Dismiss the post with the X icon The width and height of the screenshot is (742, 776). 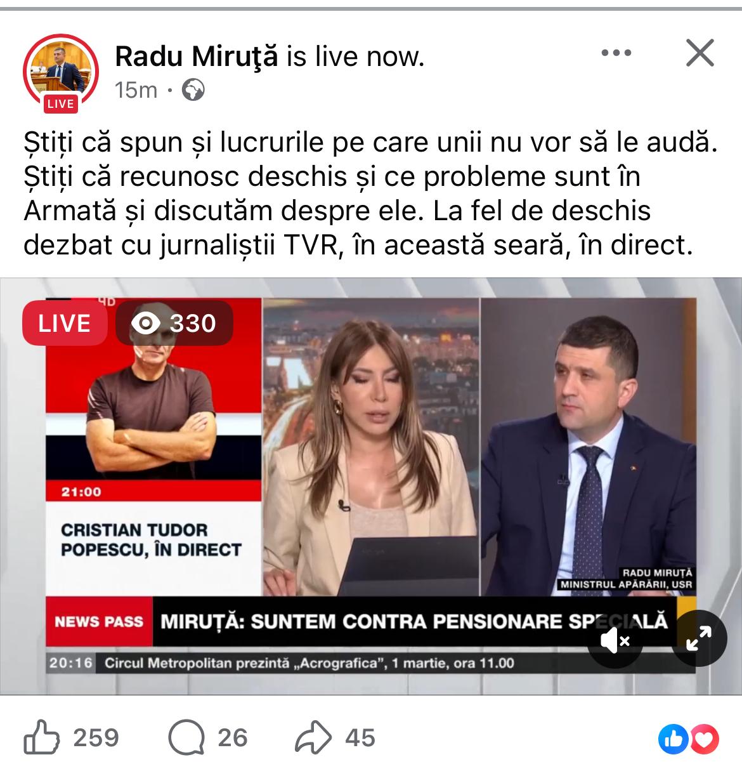coord(700,53)
